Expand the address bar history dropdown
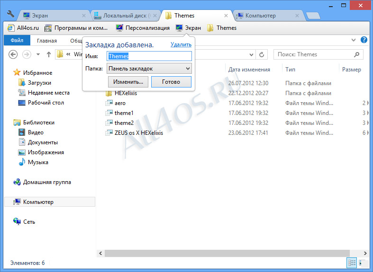 tap(251, 55)
